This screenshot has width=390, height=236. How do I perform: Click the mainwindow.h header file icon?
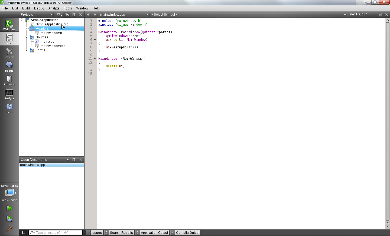[37, 33]
